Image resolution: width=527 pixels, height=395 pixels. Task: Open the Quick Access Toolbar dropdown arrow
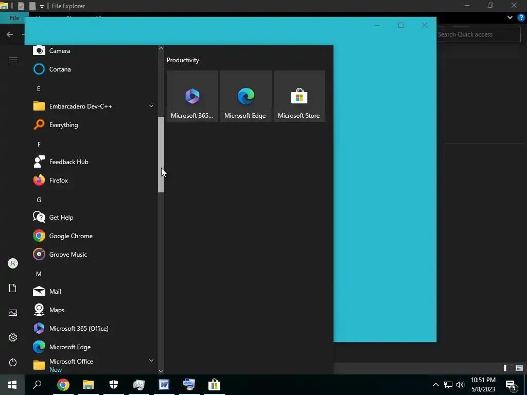coord(42,6)
